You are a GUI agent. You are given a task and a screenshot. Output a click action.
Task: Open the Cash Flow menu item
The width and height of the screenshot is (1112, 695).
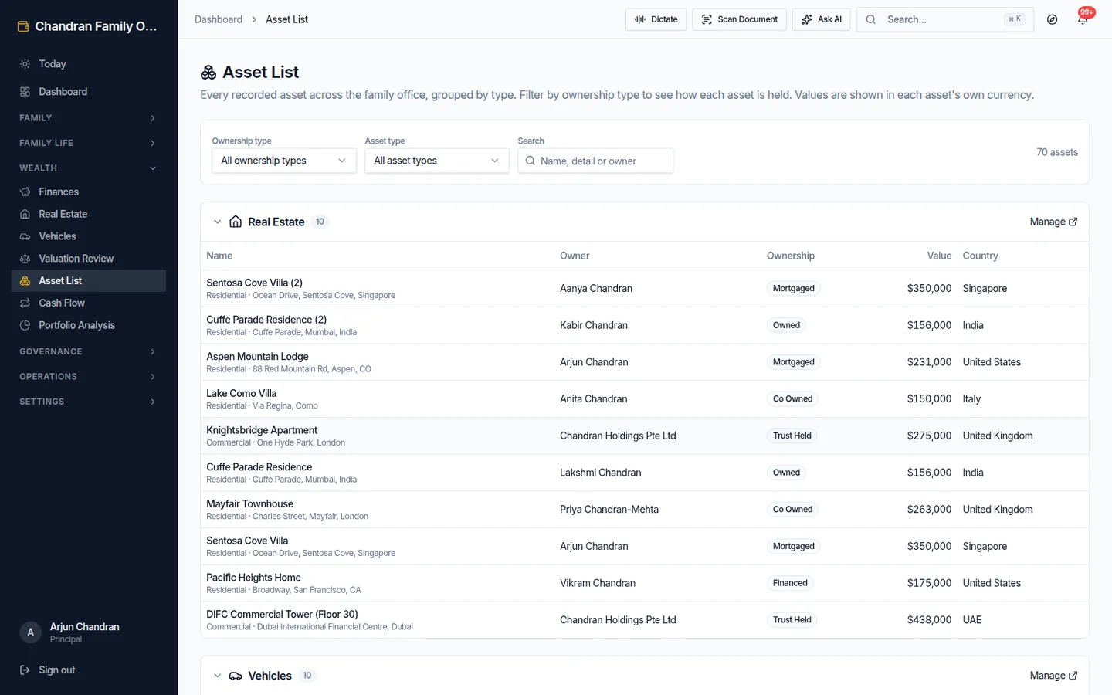[89, 303]
